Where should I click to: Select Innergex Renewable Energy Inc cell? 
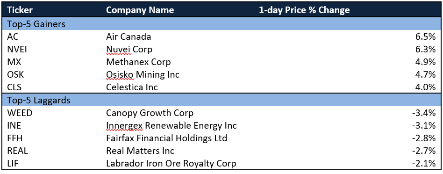[171, 126]
